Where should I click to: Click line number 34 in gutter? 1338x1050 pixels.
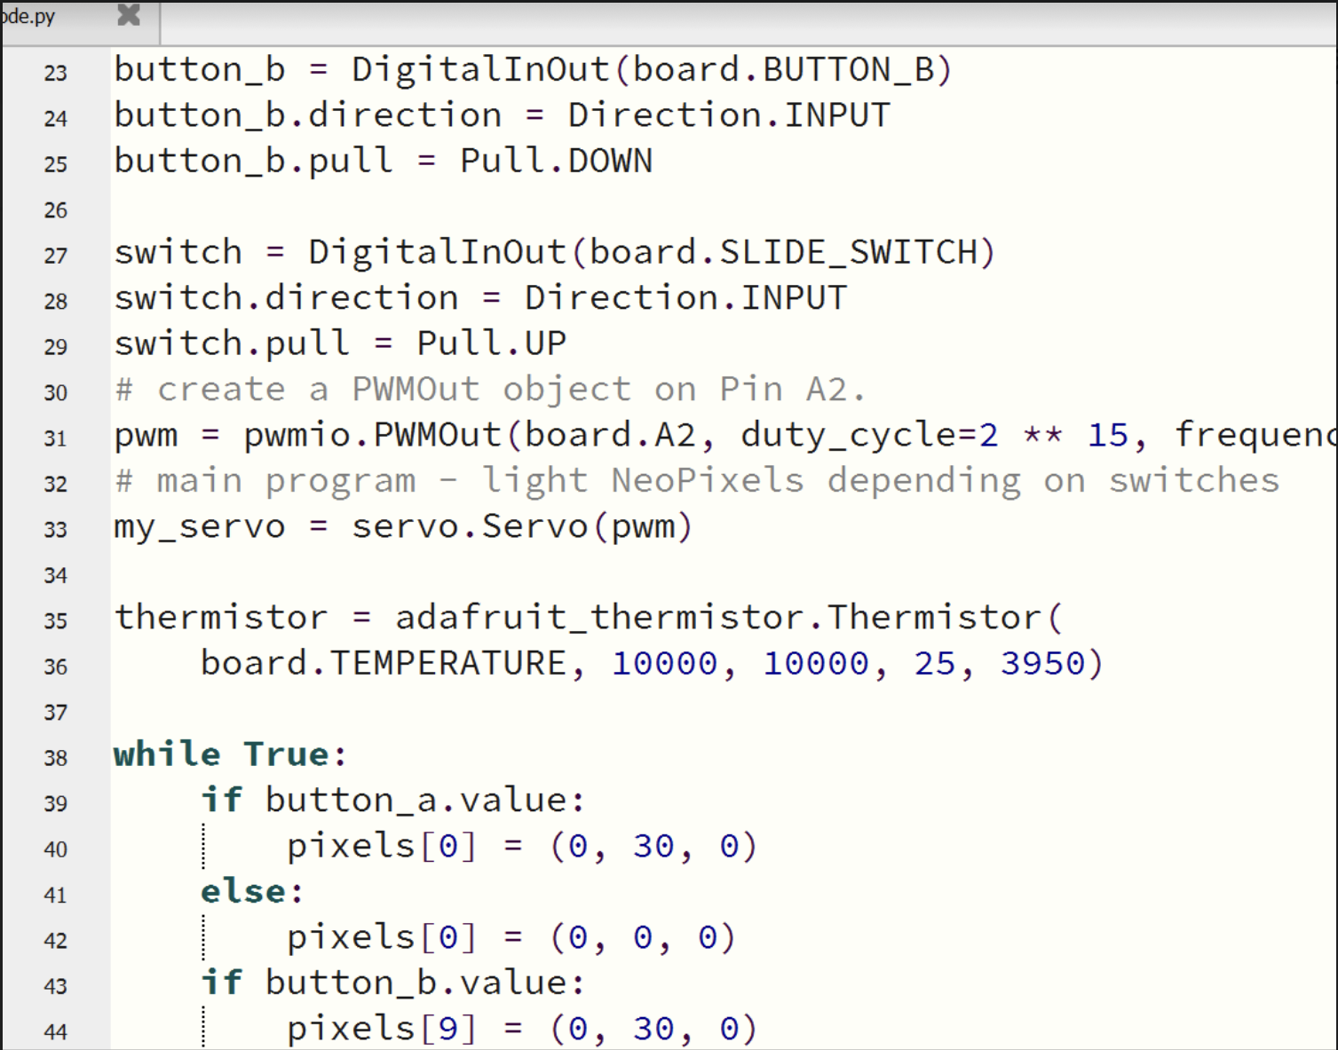point(55,575)
